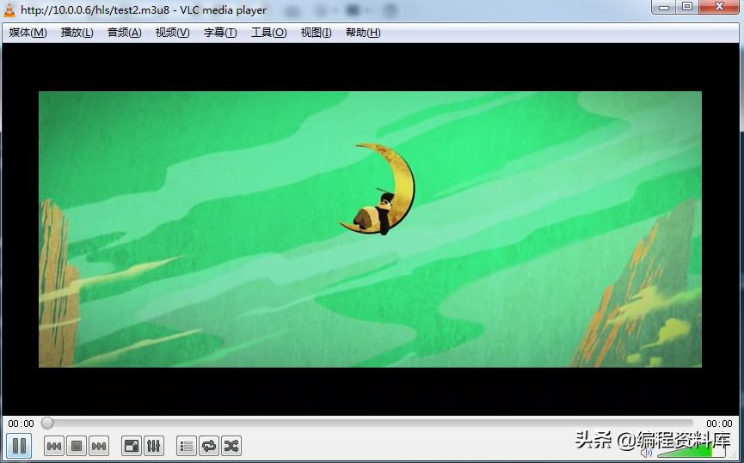Show the playlist icon

(187, 446)
